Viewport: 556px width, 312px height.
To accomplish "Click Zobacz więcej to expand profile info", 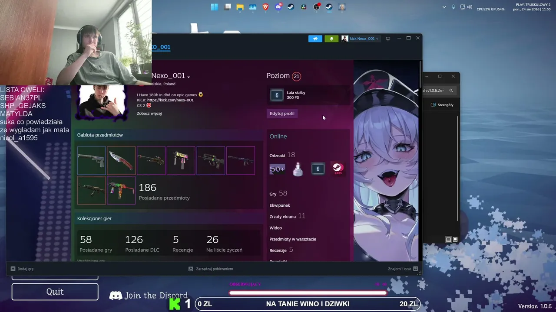I will (x=149, y=114).
